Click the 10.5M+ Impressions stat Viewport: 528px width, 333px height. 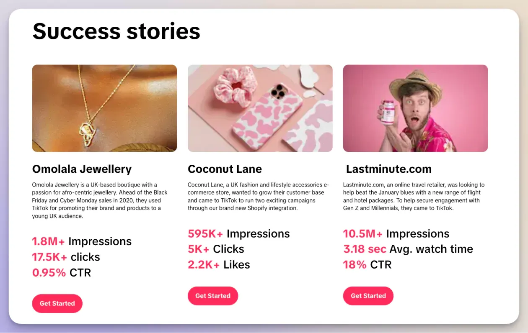point(396,233)
